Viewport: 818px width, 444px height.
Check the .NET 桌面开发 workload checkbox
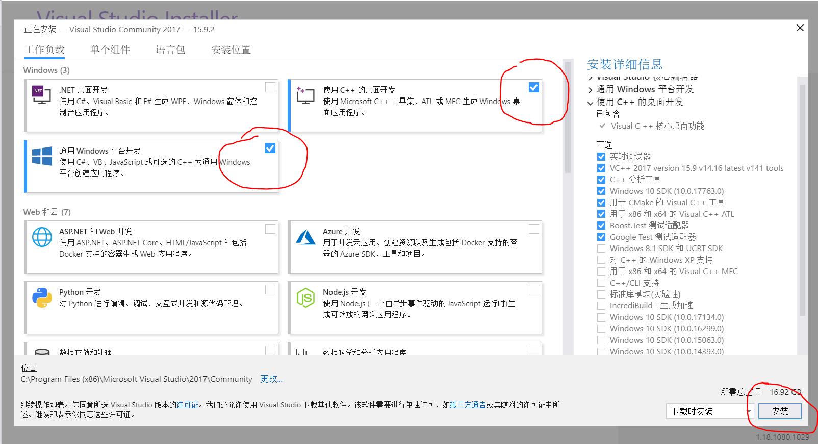270,87
